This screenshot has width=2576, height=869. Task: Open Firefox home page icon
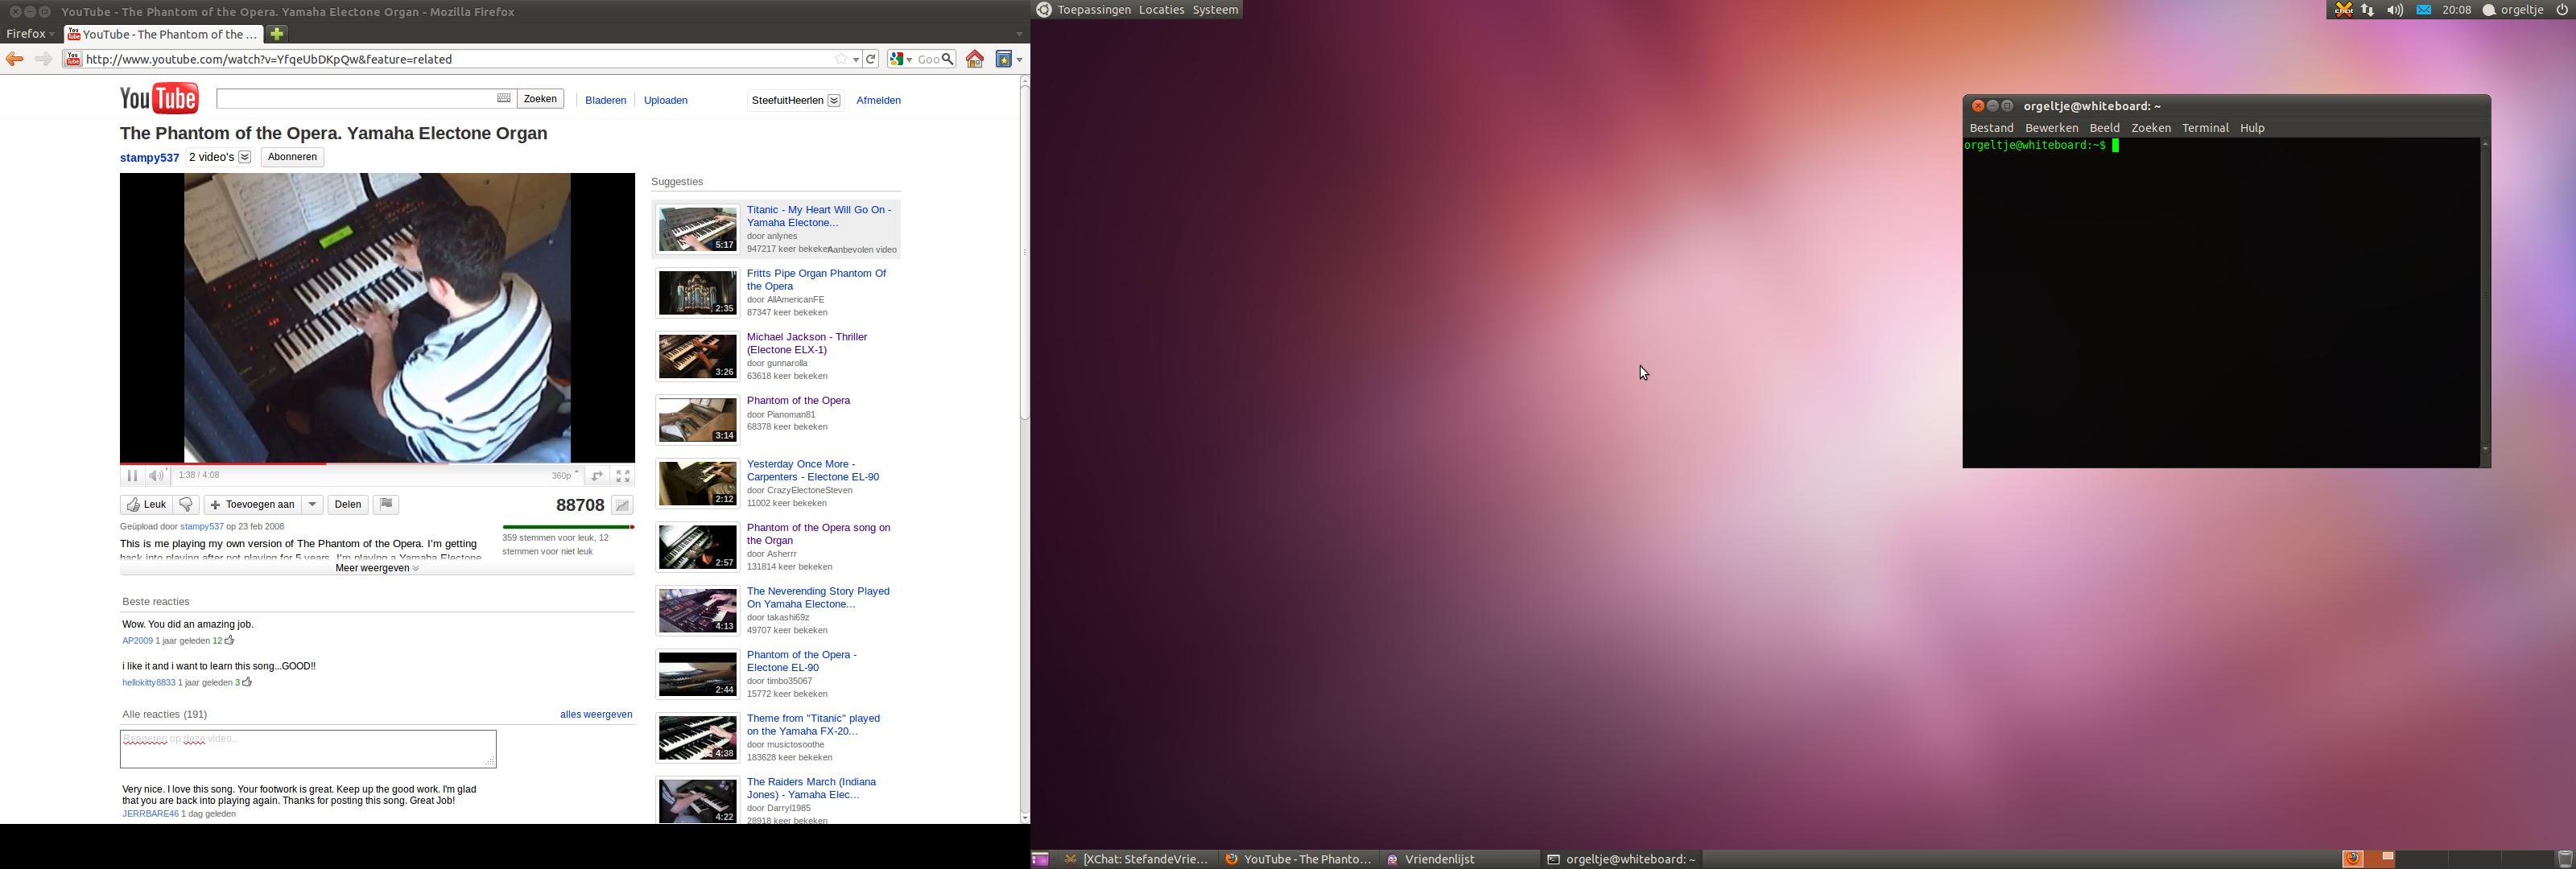[975, 59]
